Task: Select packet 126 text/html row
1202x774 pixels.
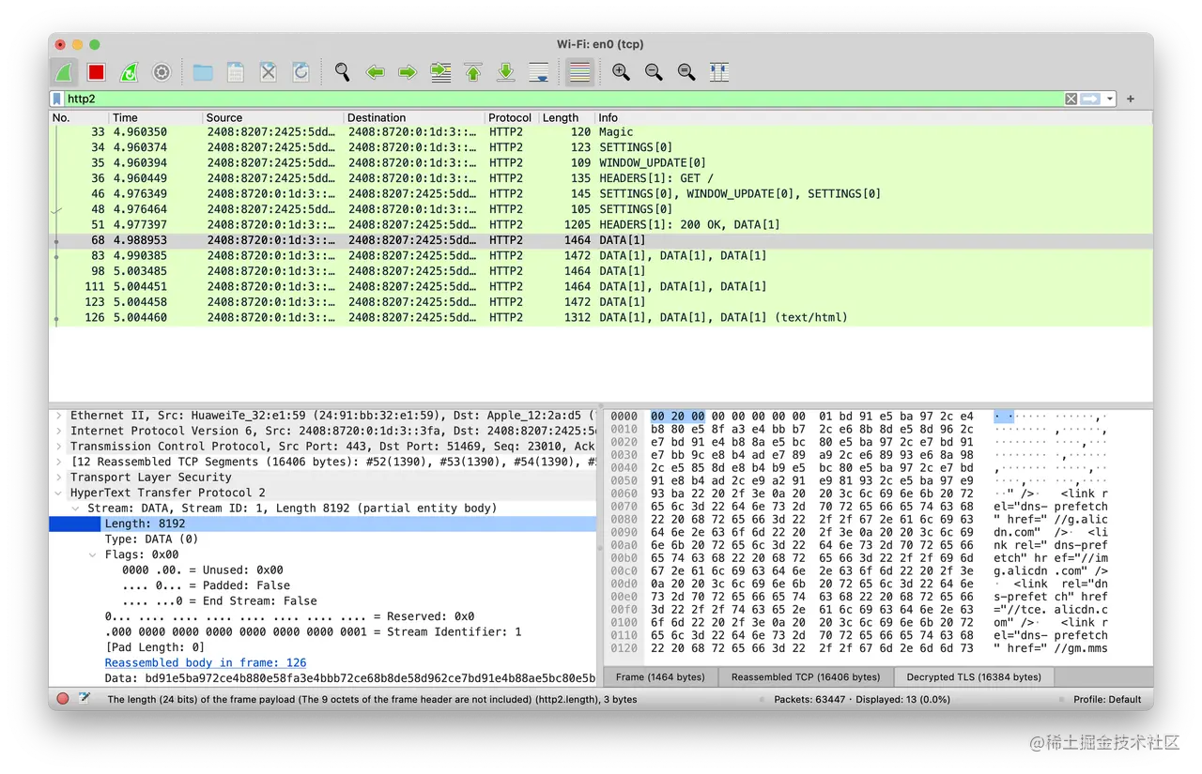Action: 601,317
